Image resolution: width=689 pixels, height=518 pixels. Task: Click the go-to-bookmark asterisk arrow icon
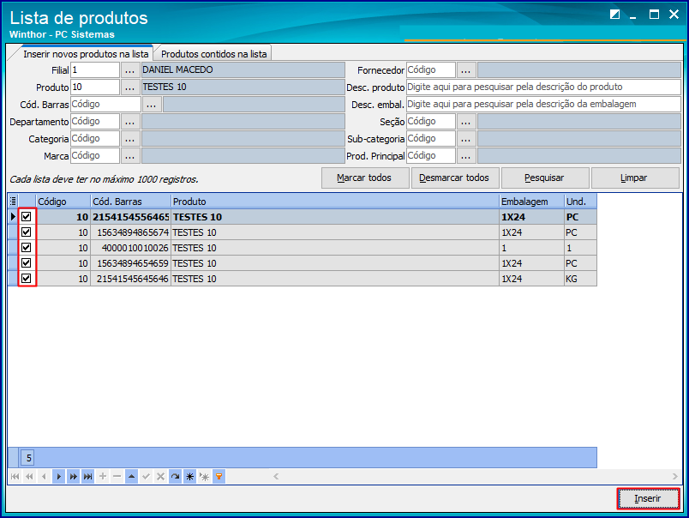coord(204,476)
